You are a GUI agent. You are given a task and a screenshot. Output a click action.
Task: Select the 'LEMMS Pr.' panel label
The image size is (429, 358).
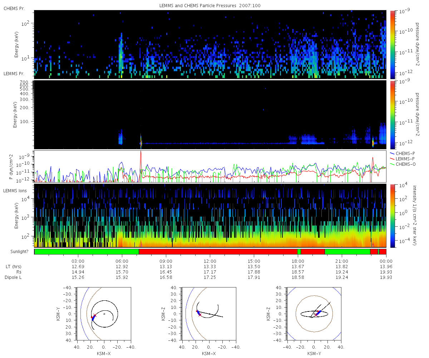(14, 74)
